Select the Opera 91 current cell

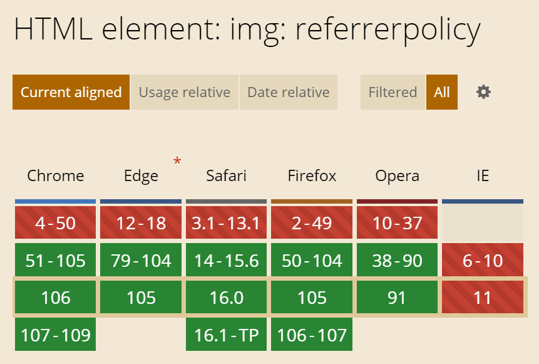(x=397, y=297)
